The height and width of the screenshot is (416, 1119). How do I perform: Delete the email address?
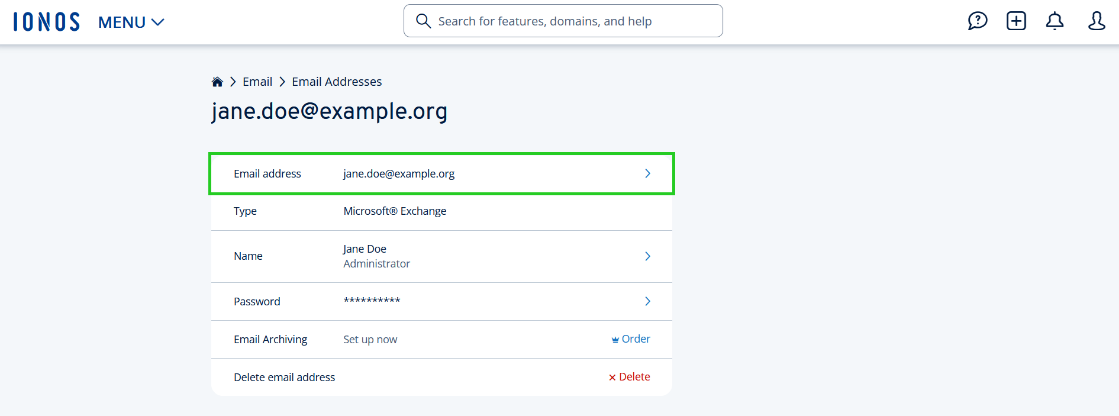tap(629, 376)
